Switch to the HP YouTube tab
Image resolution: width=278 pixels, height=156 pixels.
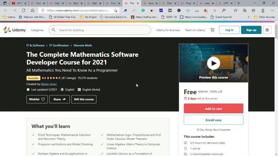[19, 3]
